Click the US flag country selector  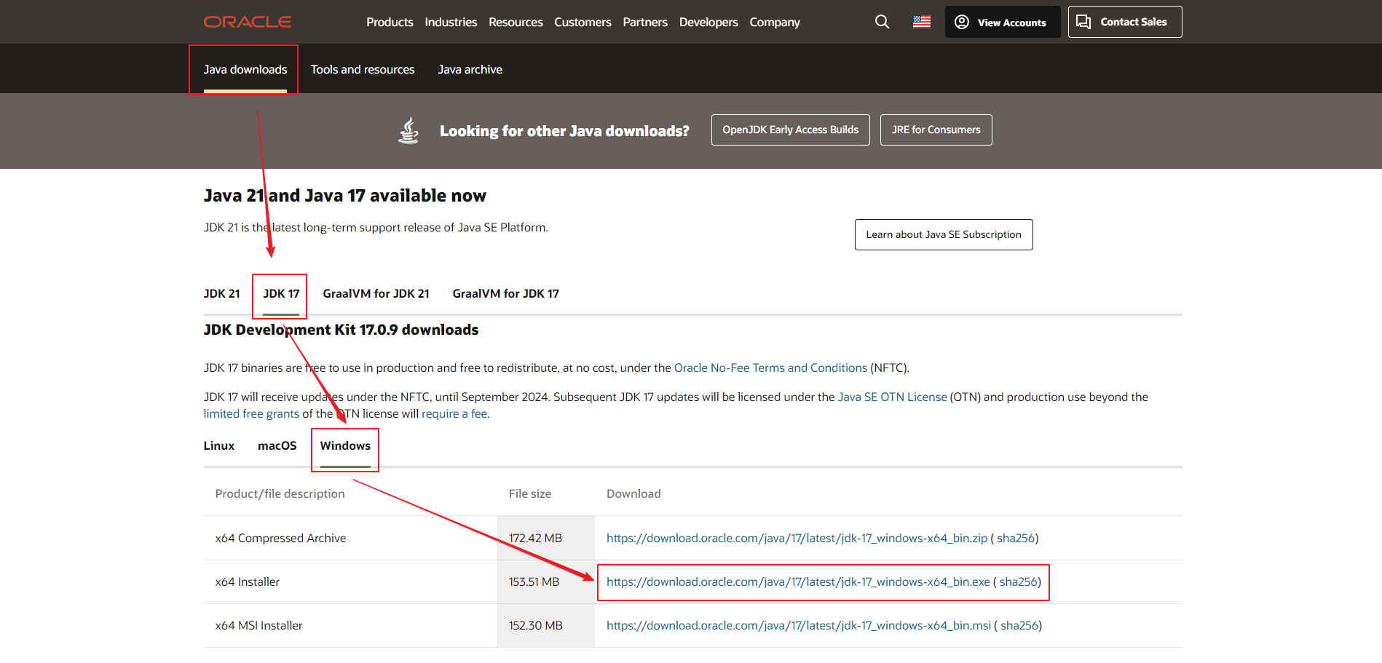(922, 22)
